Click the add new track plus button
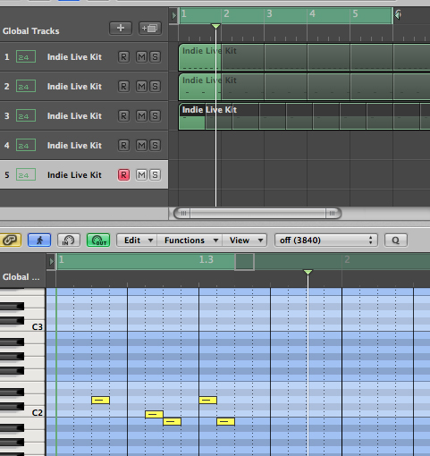The height and width of the screenshot is (456, 430). [x=121, y=29]
